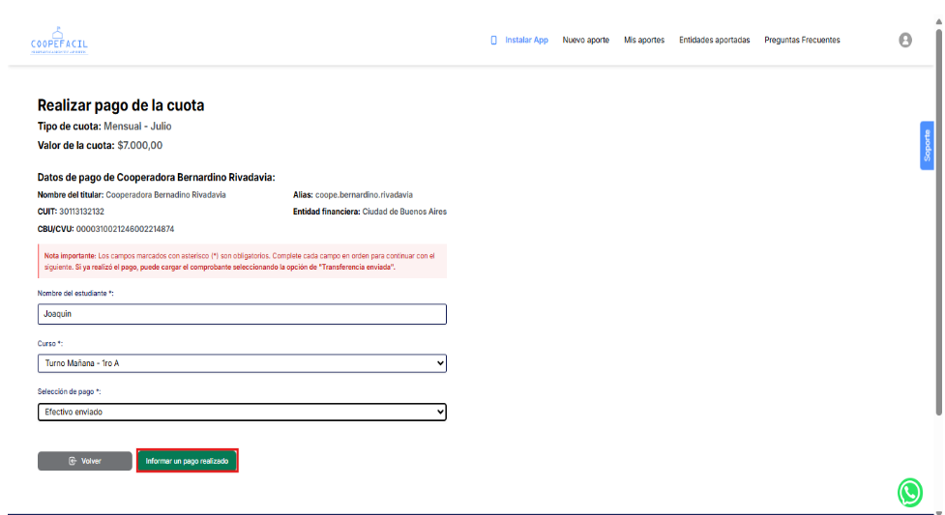Open the blue Soporte side tab
Image resolution: width=945 pixels, height=515 pixels.
click(x=927, y=145)
